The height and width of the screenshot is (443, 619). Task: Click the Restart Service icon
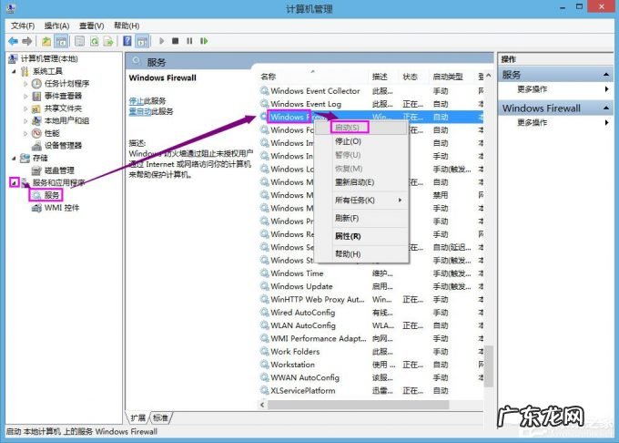coord(204,41)
